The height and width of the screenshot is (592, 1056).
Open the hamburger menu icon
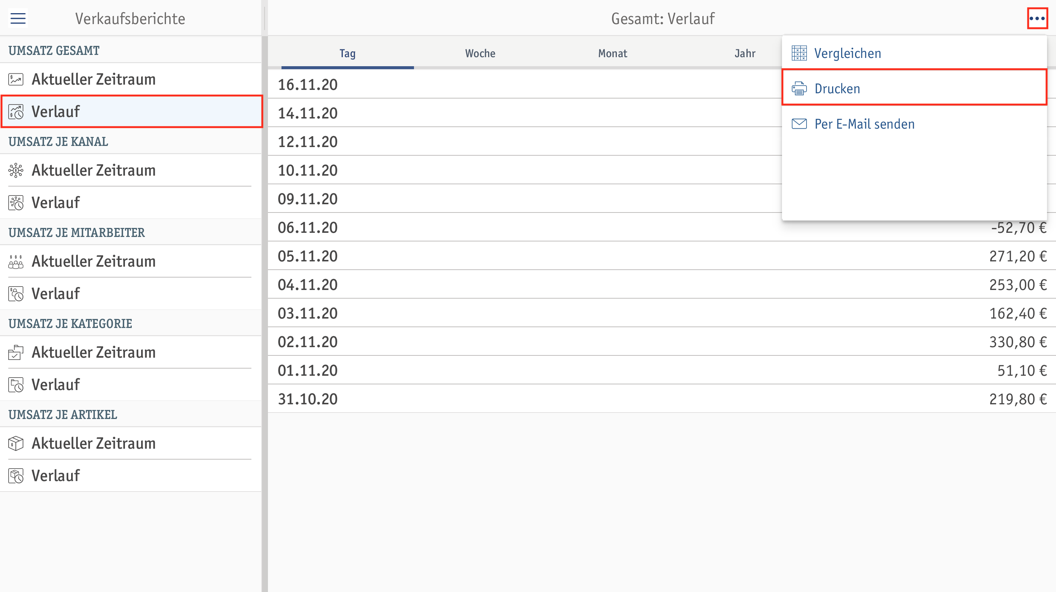pos(18,18)
